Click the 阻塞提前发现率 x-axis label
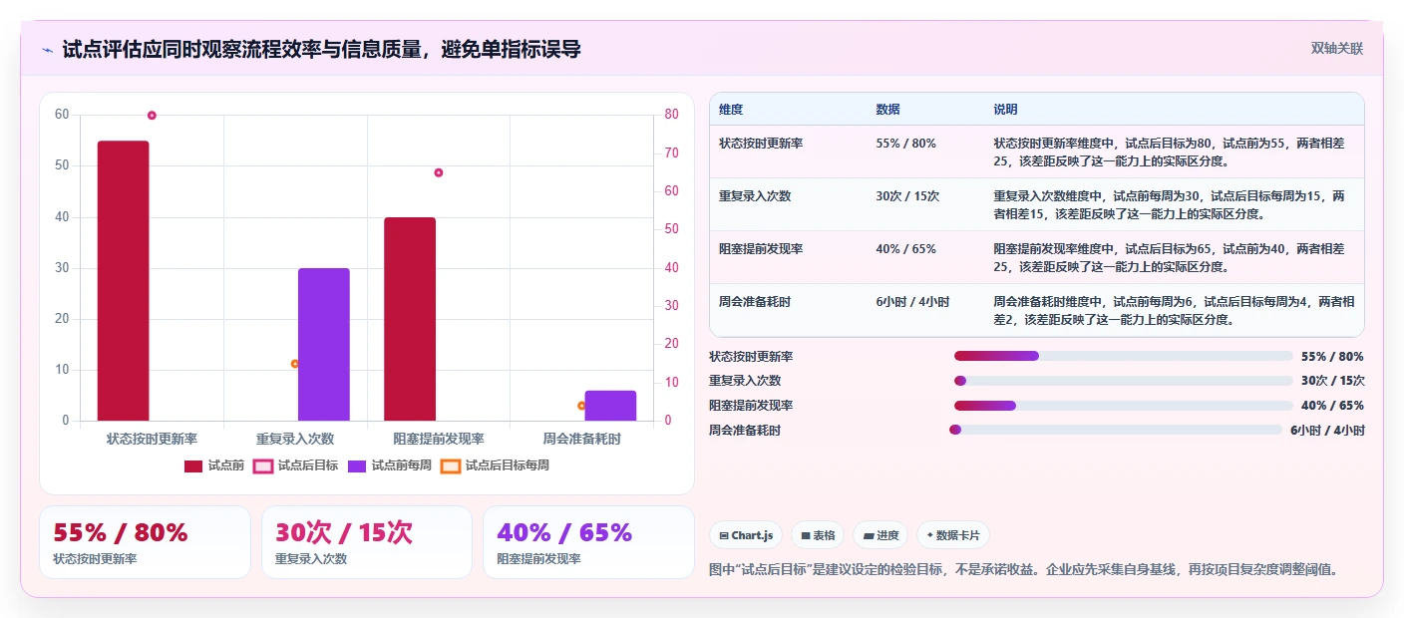Screen dimensions: 1404x618 pos(439,439)
